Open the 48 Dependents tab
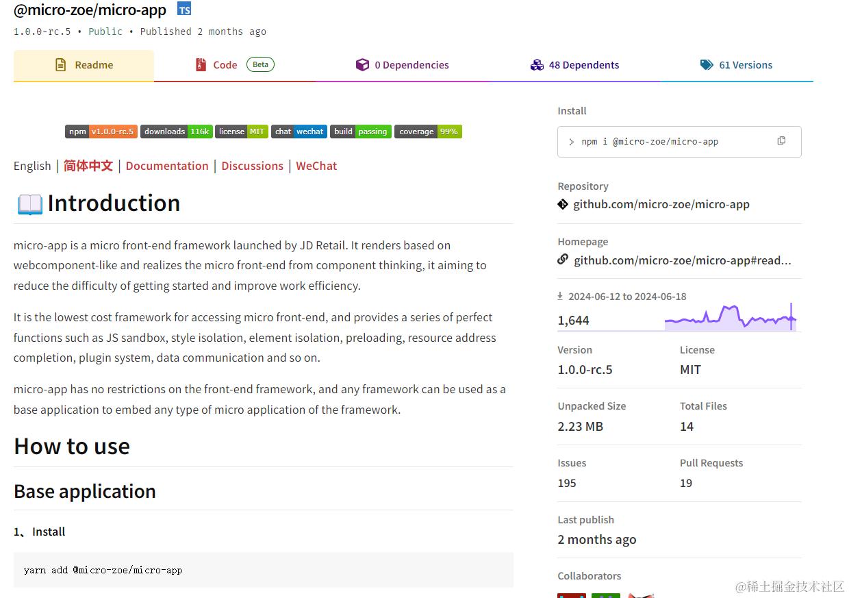Image resolution: width=849 pixels, height=598 pixels. (575, 66)
